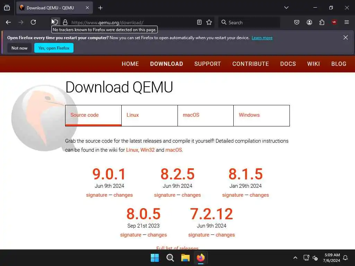The width and height of the screenshot is (355, 266).
Task: Open the changes link for 7.2.12
Action: click(225, 235)
